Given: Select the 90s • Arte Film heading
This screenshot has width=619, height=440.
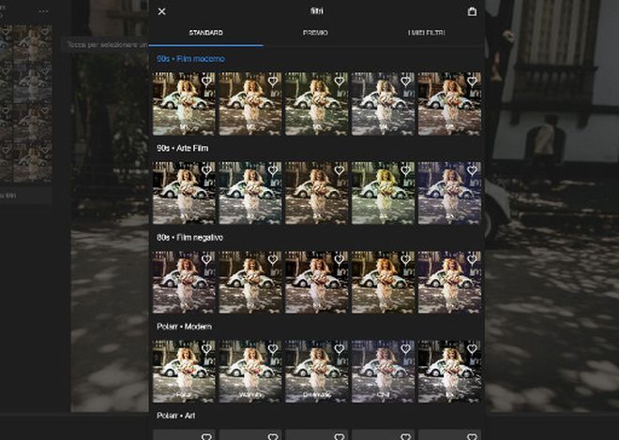Looking at the screenshot, I should 182,148.
